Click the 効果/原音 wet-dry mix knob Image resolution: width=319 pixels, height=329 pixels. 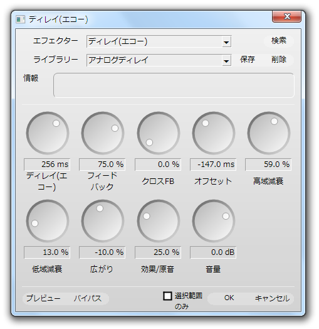coord(159,221)
